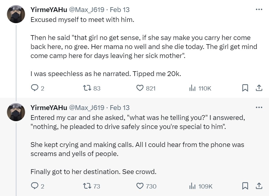Open the Feb 13 timestamp of second tweet

tap(120, 108)
